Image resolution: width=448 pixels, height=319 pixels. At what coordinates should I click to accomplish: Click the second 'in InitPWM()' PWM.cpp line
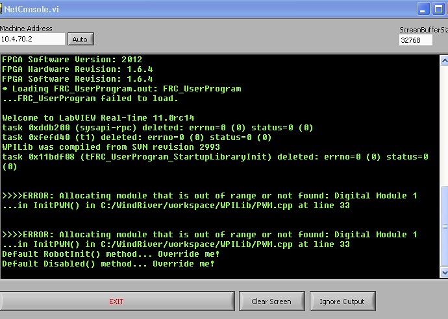[176, 244]
